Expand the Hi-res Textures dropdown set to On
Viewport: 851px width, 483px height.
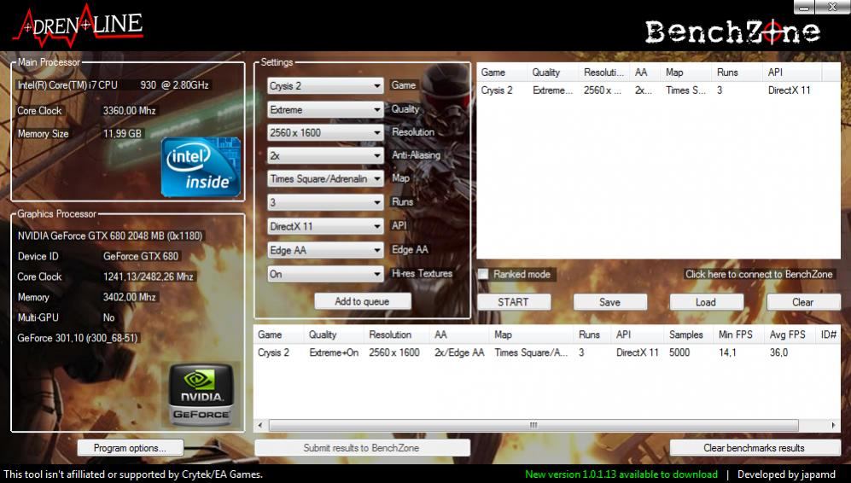click(x=325, y=274)
